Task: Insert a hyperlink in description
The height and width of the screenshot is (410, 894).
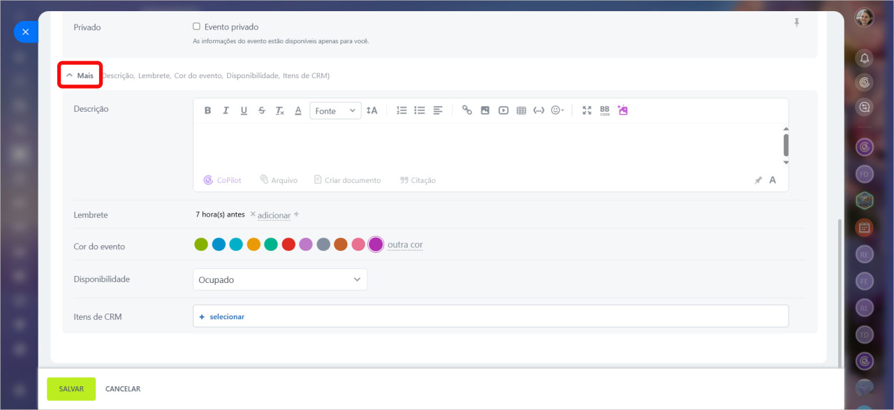Action: pyautogui.click(x=467, y=110)
